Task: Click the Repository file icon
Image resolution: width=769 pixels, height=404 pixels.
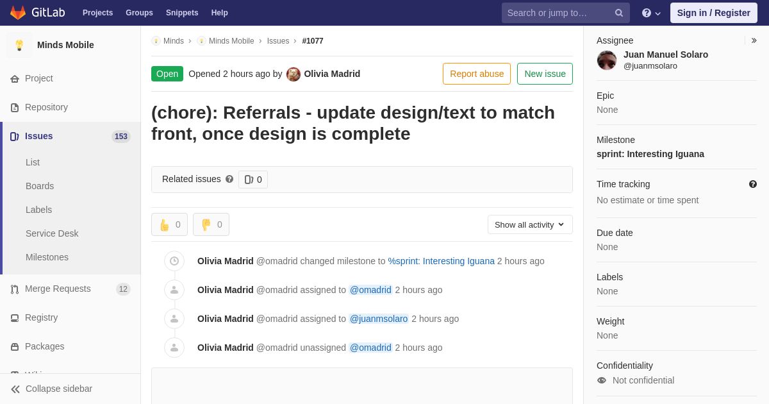Action: pyautogui.click(x=15, y=108)
